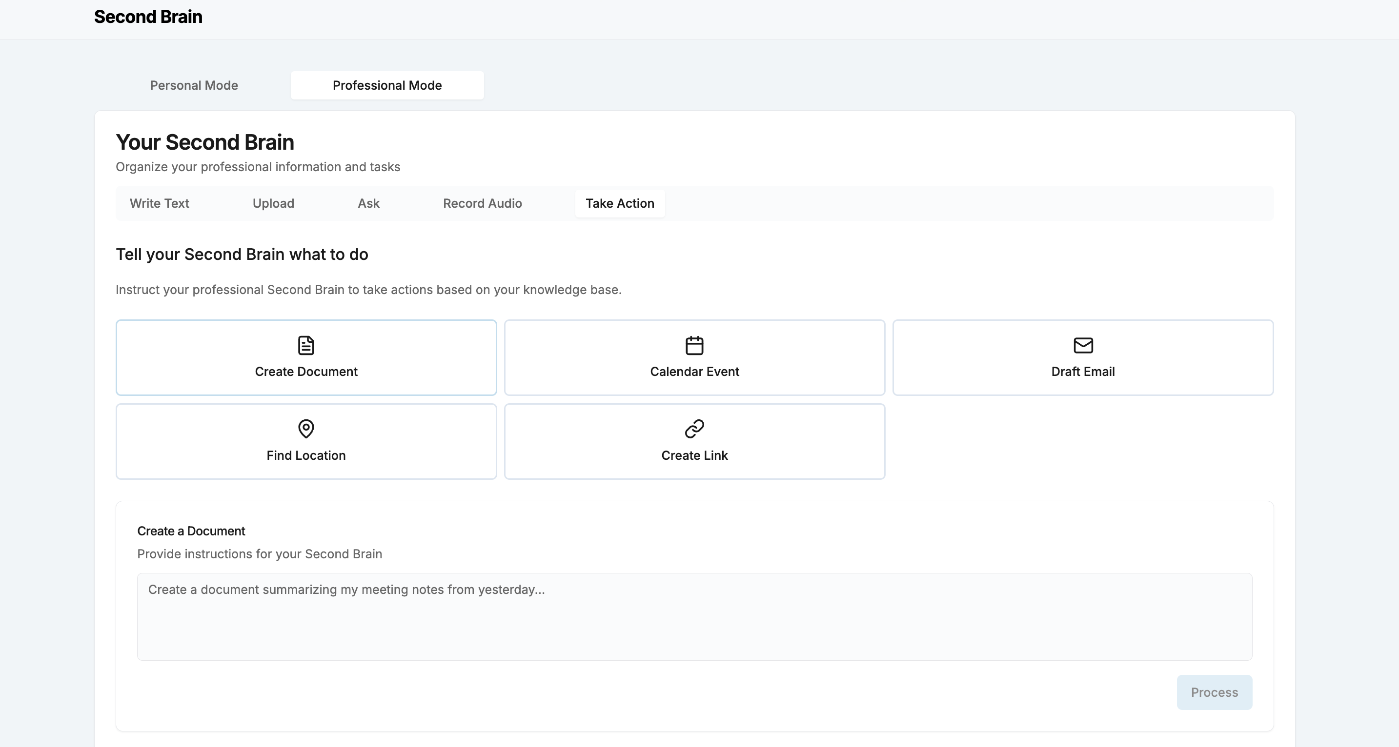Switch to Personal Mode
This screenshot has width=1399, height=747.
point(194,85)
